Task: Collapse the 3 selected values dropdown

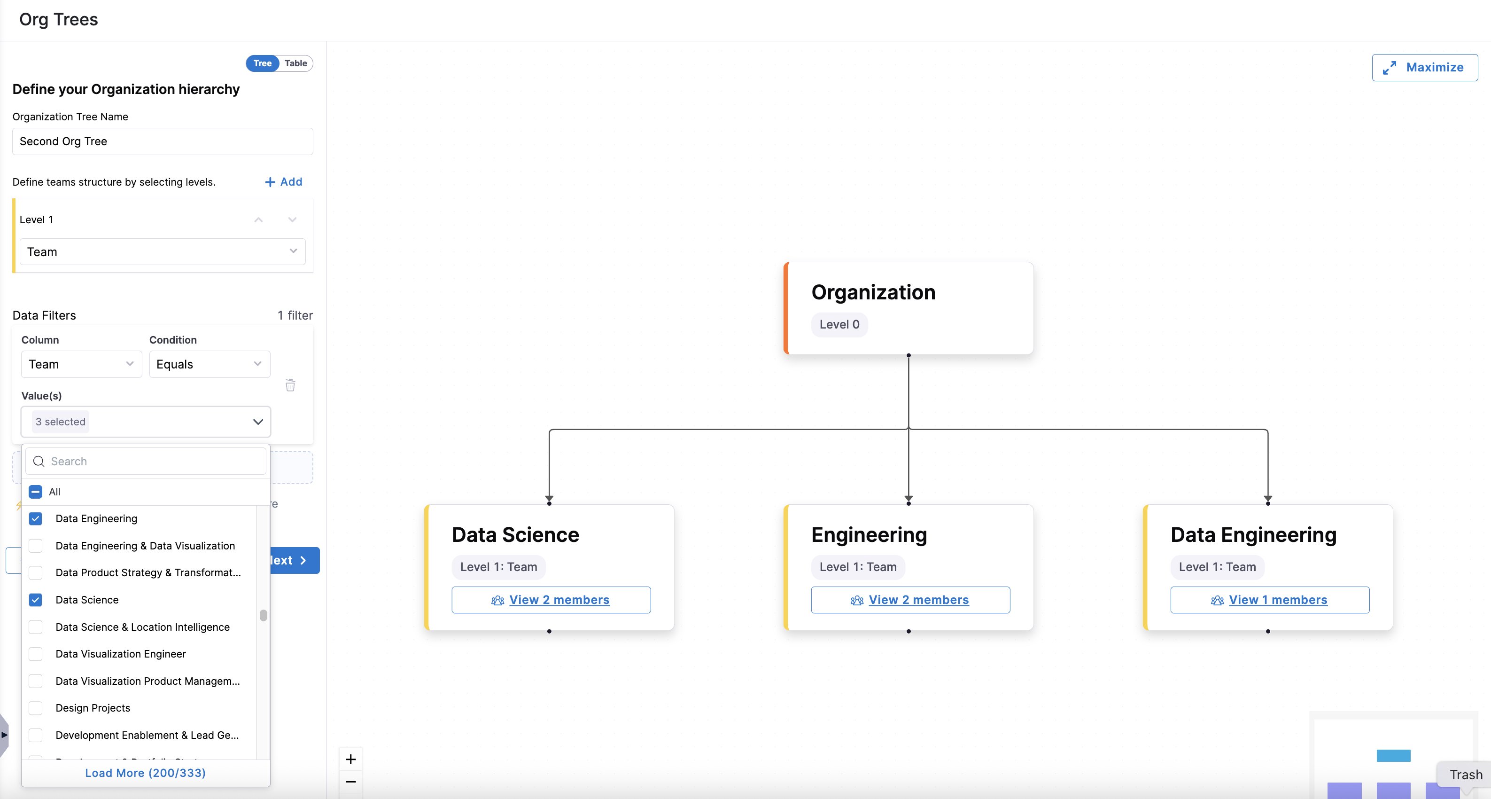Action: pos(258,422)
